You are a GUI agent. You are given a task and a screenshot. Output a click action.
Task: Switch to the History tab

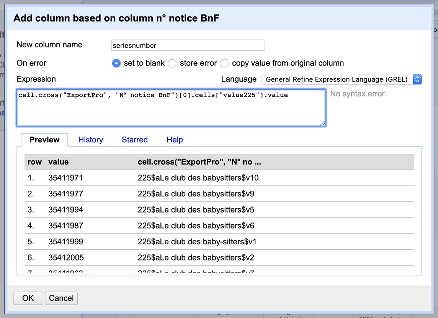(x=90, y=140)
